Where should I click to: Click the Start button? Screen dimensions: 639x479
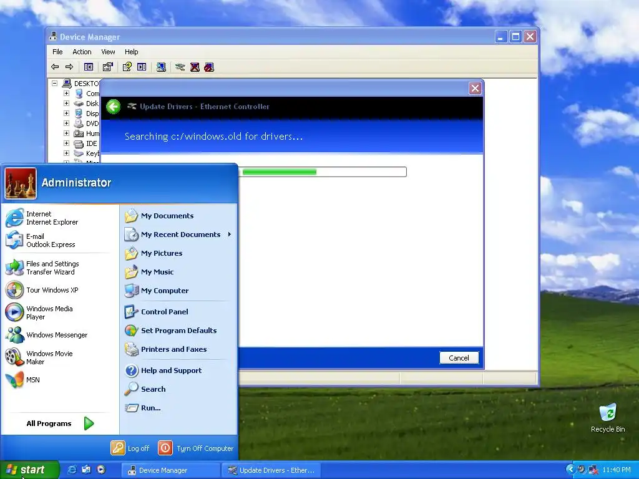coord(29,470)
